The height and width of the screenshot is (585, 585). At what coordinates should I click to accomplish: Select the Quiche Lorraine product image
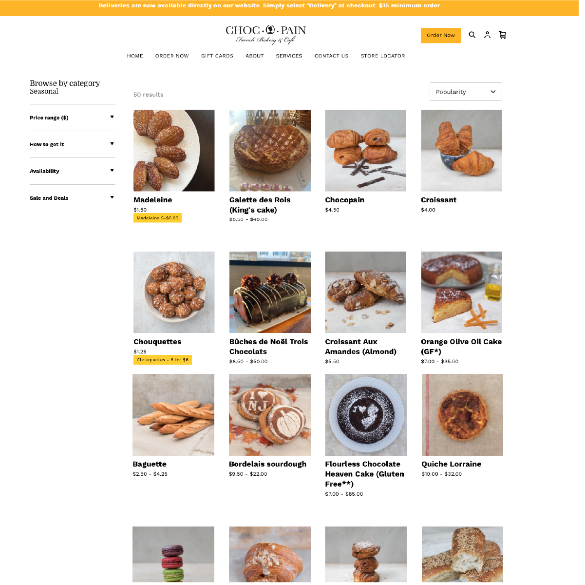[462, 415]
